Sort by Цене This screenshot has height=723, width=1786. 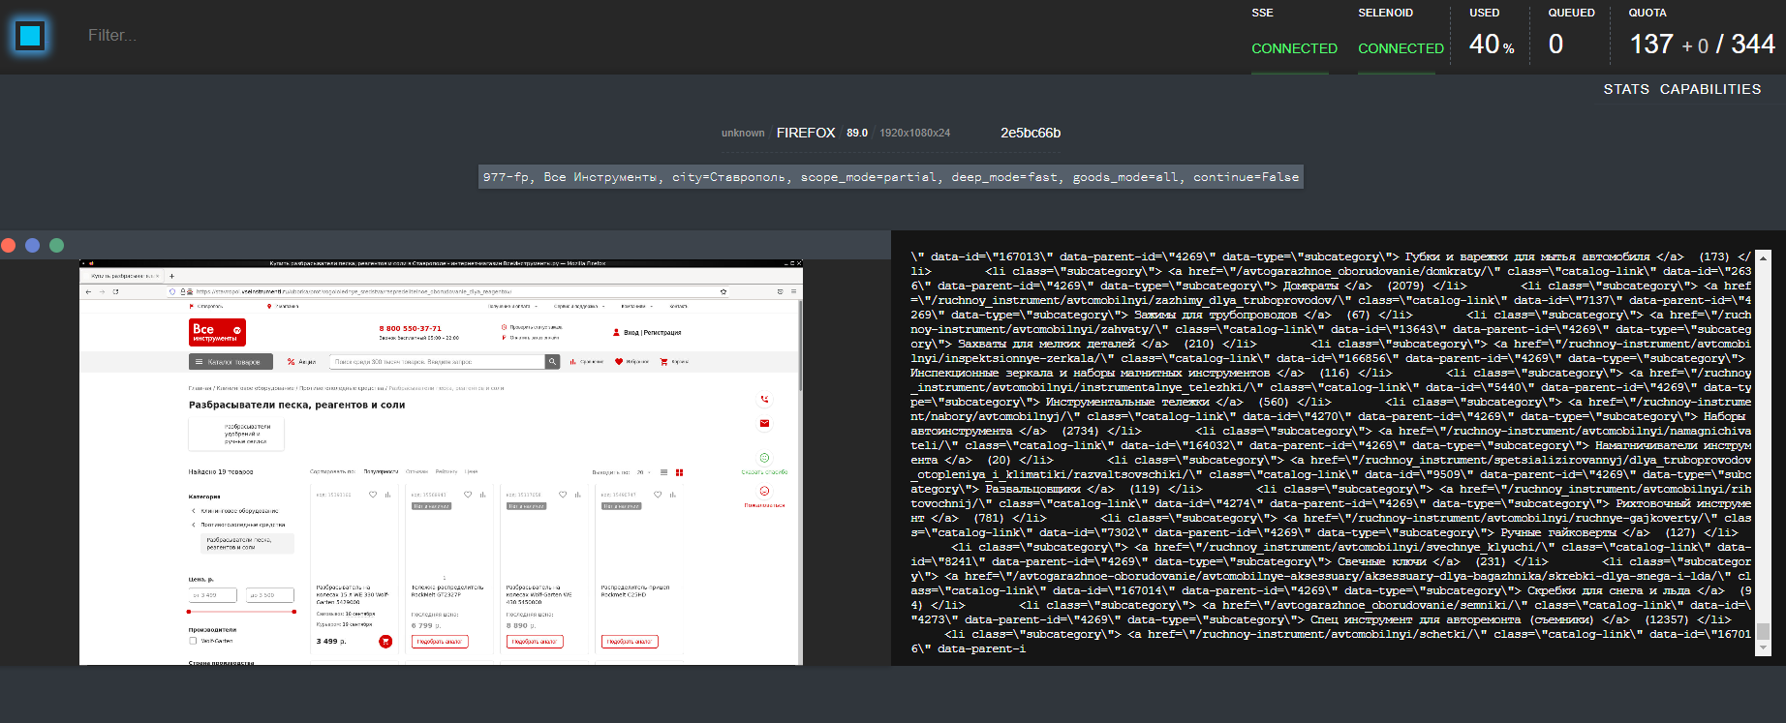[471, 471]
